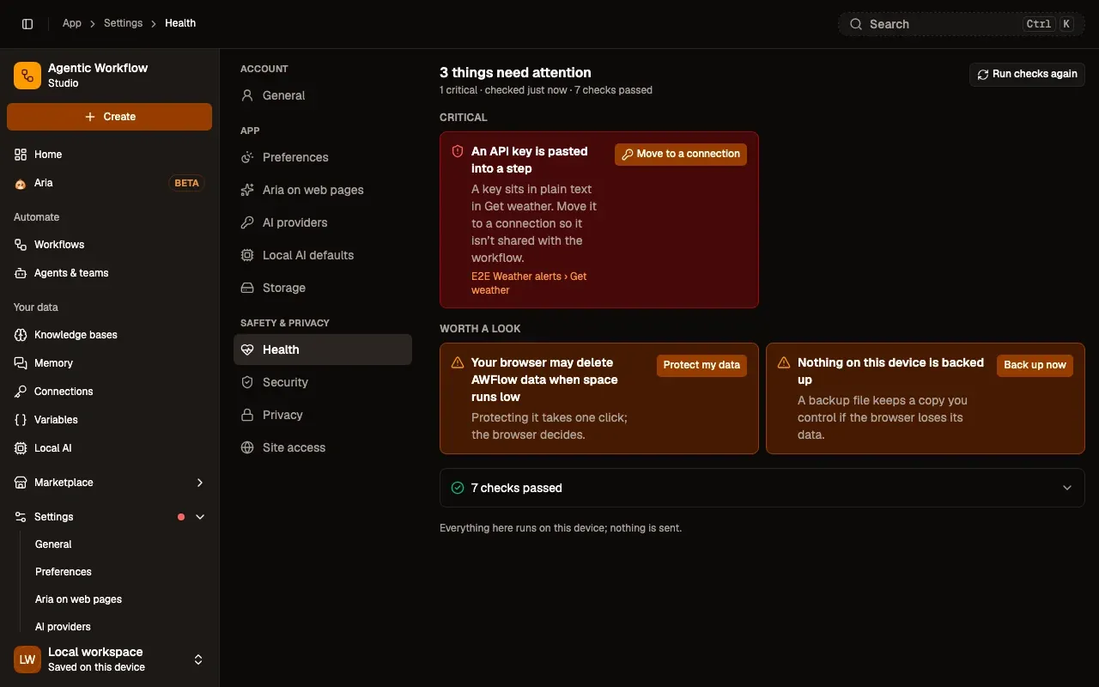This screenshot has width=1099, height=687.
Task: Click the Aria on web pages sparkle icon
Action: (247, 190)
